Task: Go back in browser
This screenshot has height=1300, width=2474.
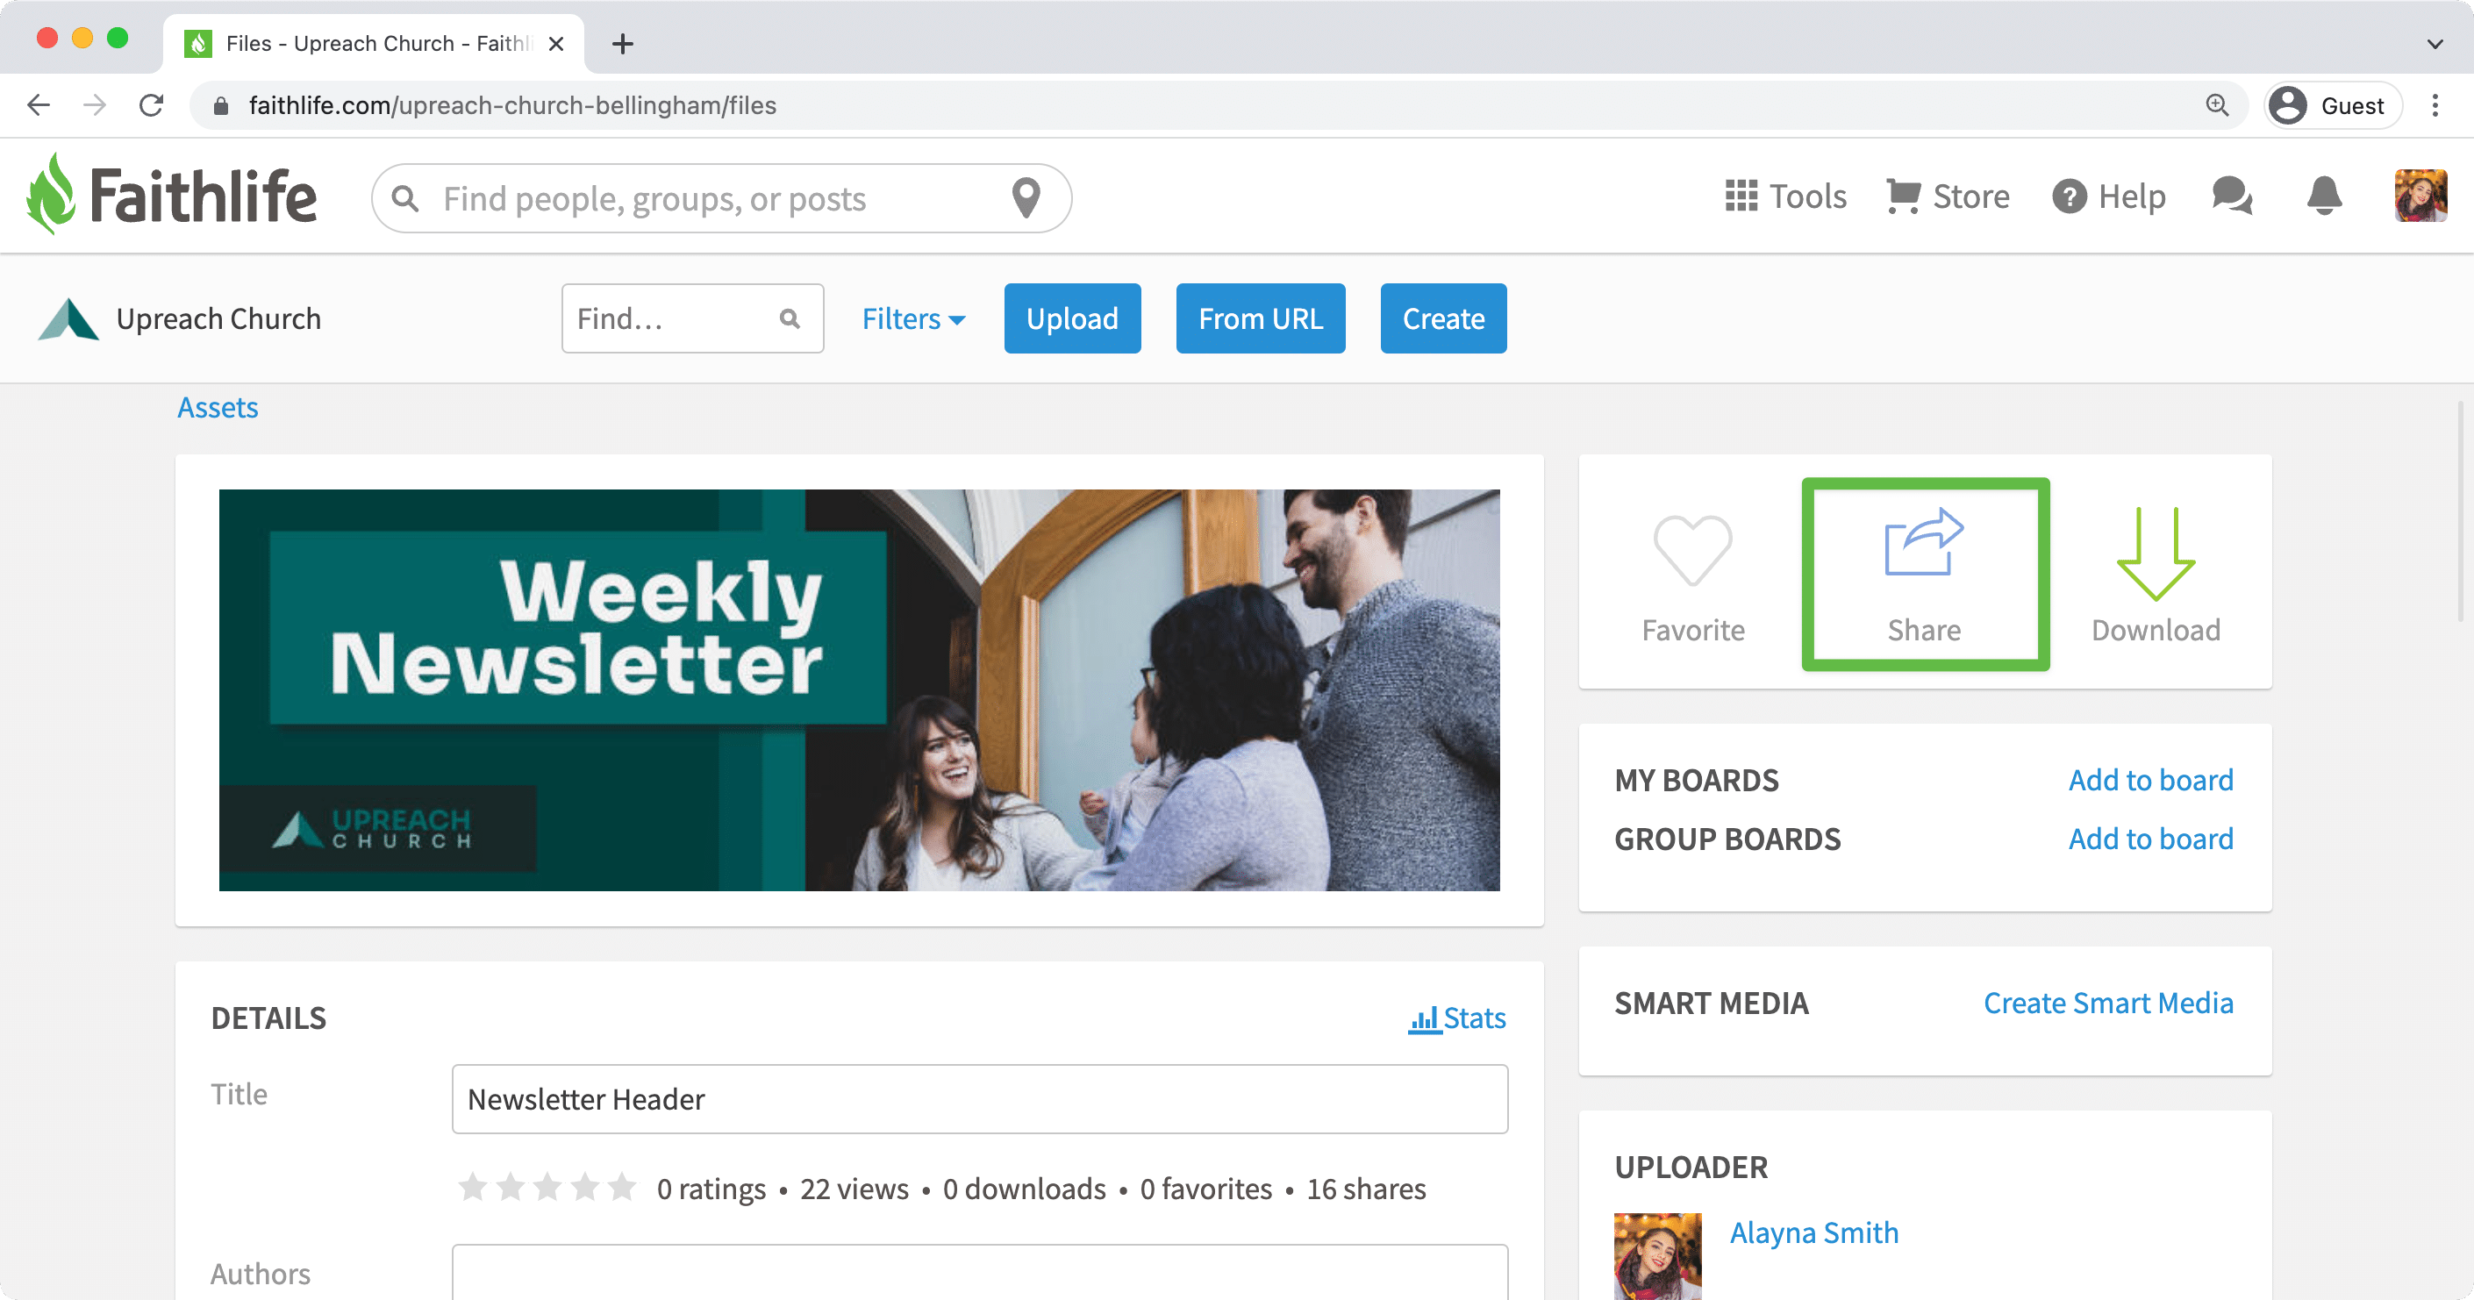Action: pos(39,104)
